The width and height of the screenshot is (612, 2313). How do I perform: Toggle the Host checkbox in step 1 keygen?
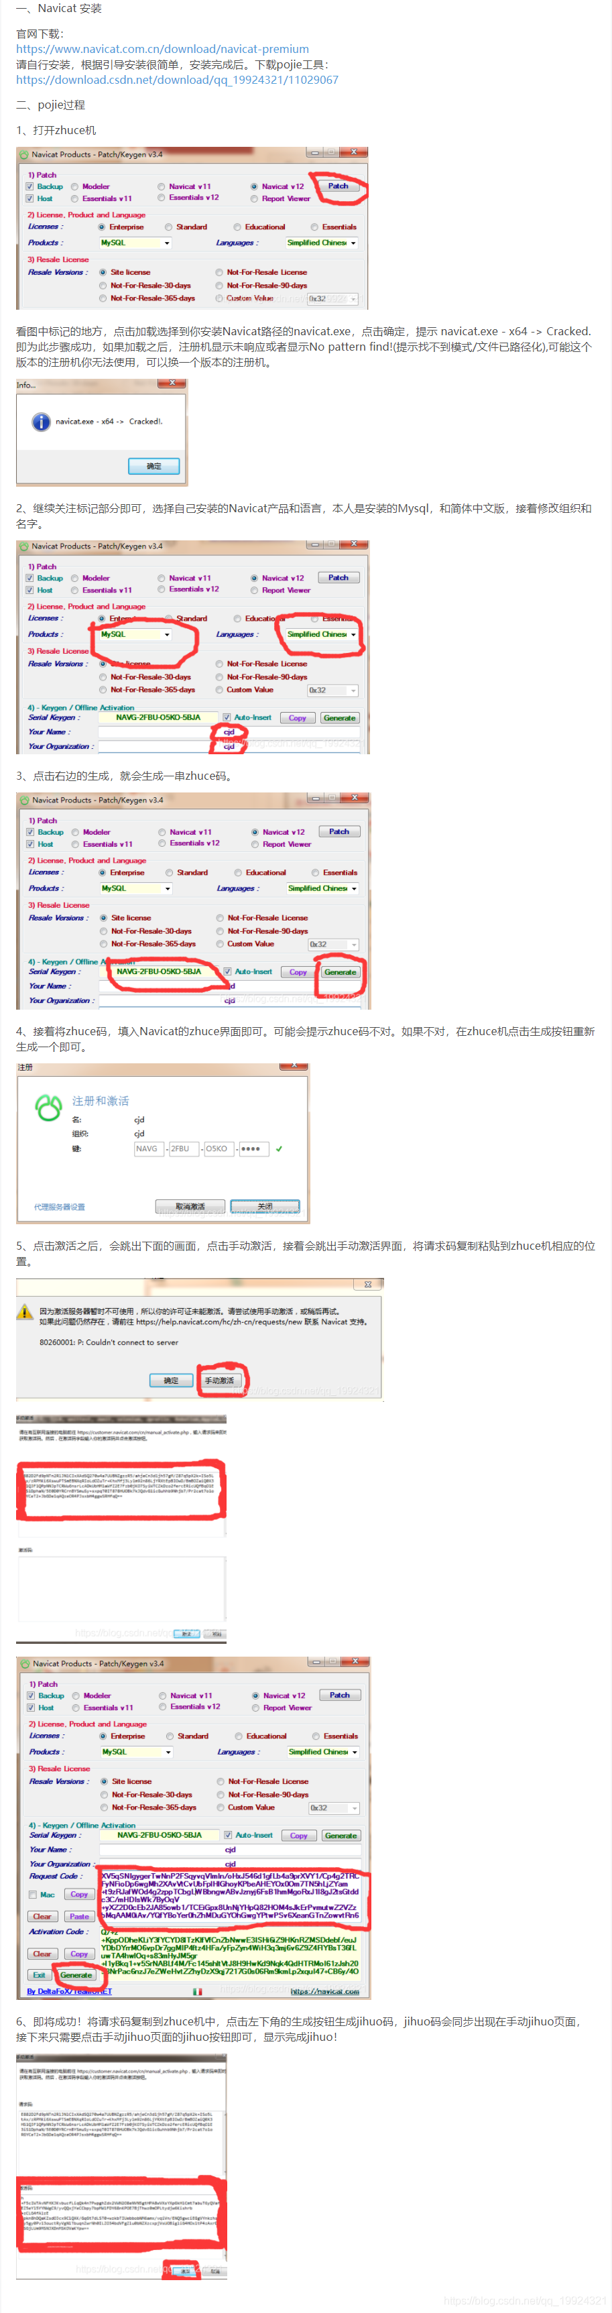coord(29,198)
